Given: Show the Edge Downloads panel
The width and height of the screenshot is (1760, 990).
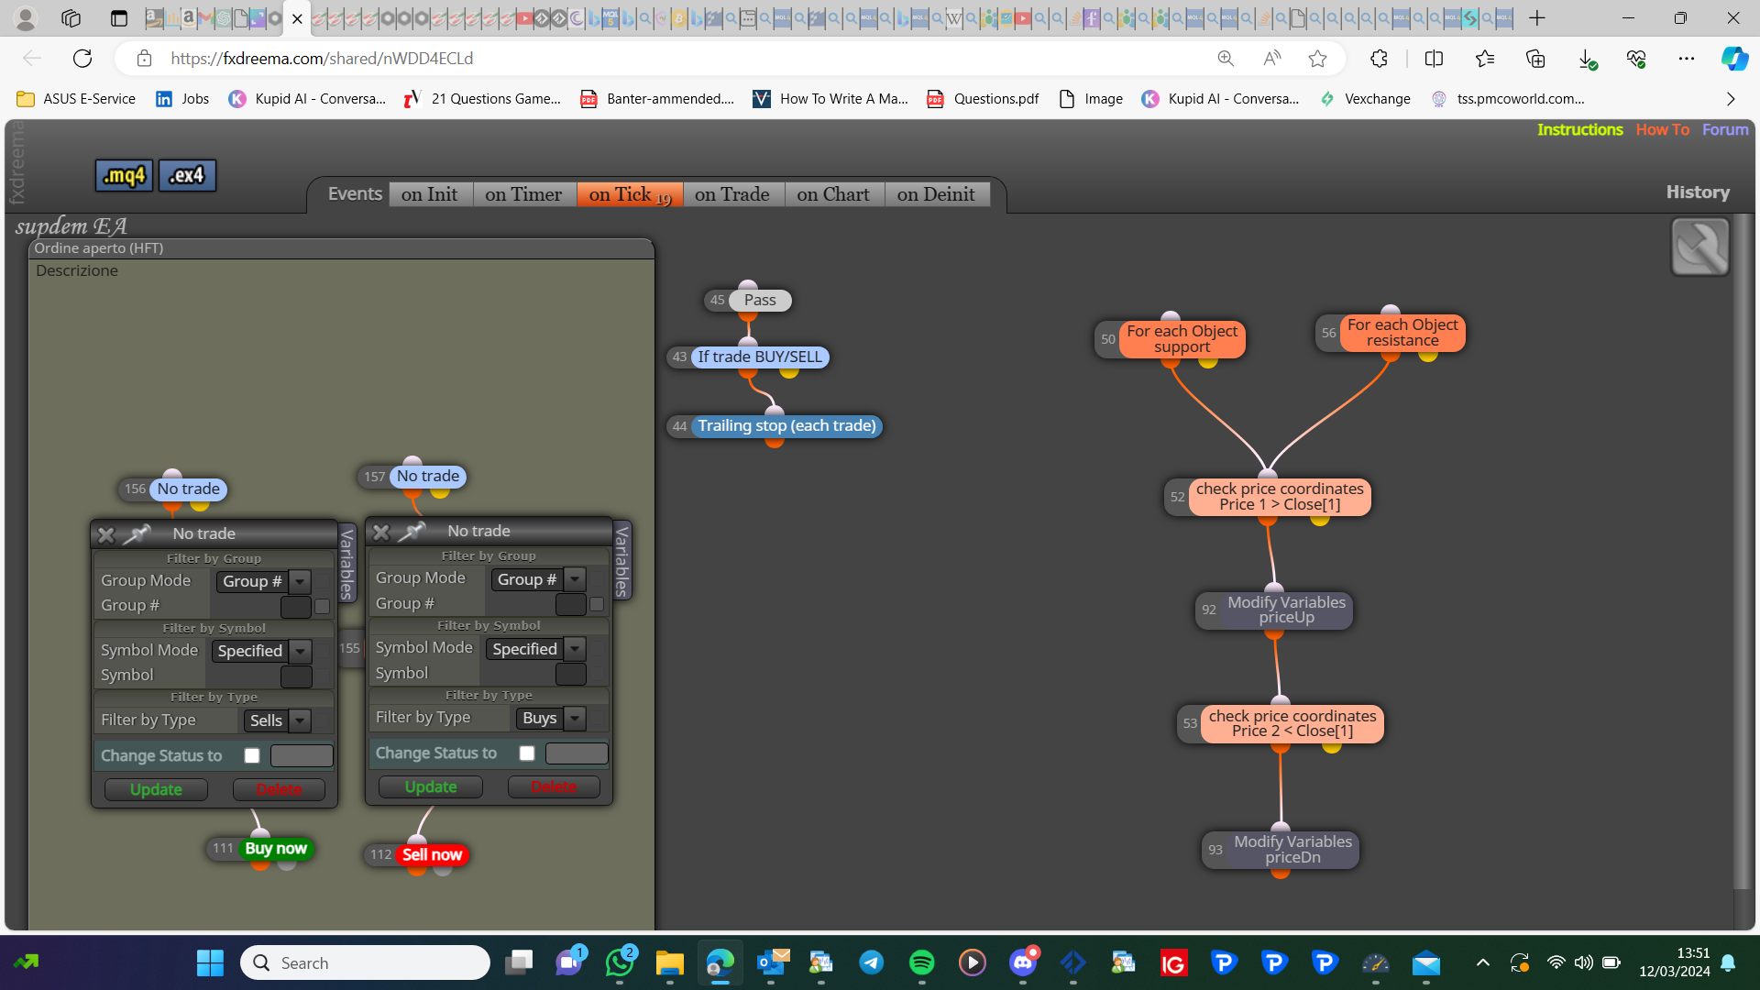Looking at the screenshot, I should (x=1587, y=59).
